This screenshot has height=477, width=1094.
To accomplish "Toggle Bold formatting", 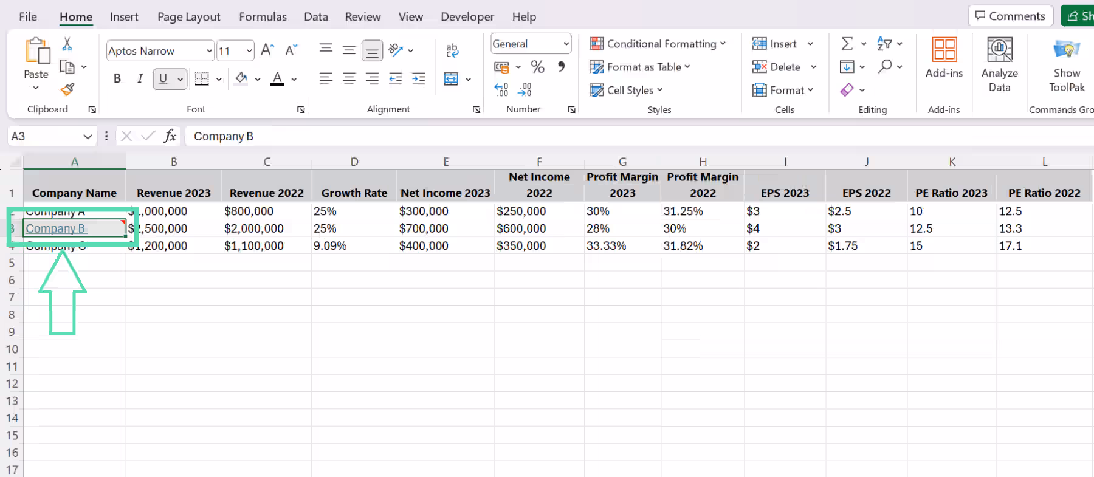I will tap(117, 78).
